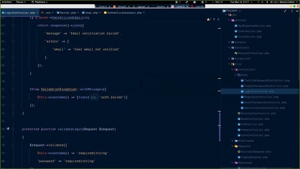Open ResetPasswordController.php in tree

[x=263, y=102]
